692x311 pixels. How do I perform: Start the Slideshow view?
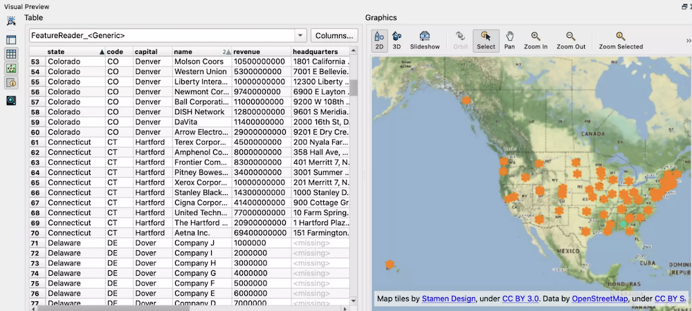(x=424, y=40)
